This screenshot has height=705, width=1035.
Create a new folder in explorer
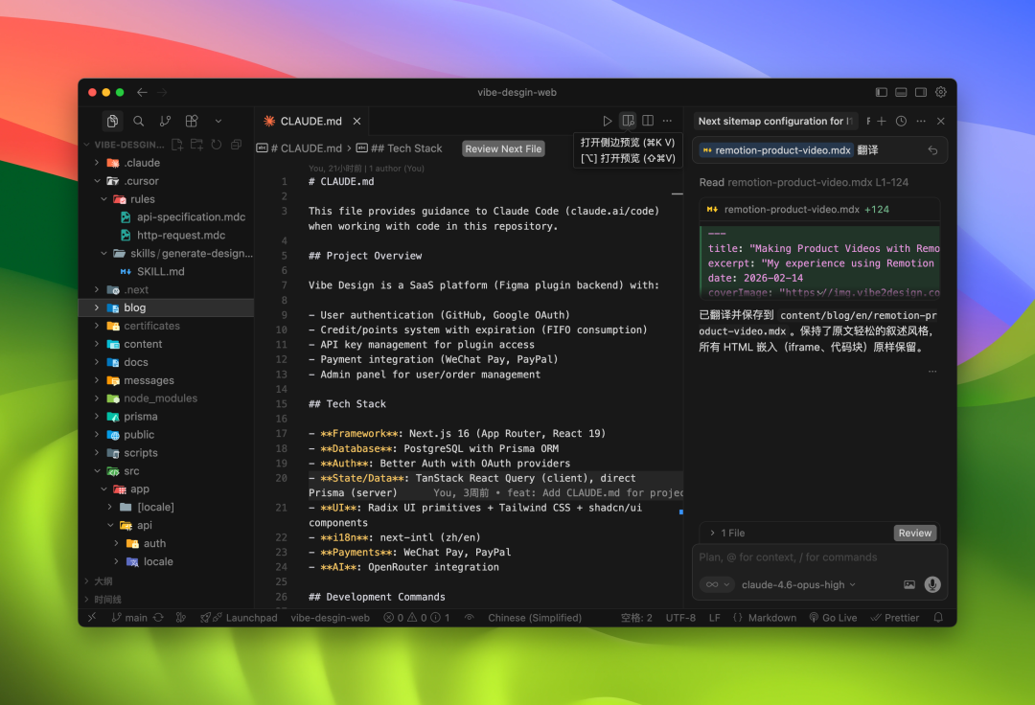click(x=196, y=145)
